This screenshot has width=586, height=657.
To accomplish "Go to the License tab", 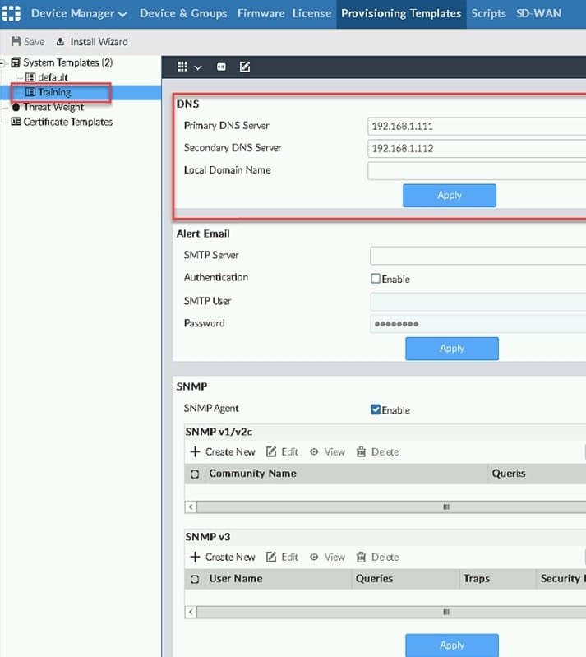I will (311, 13).
